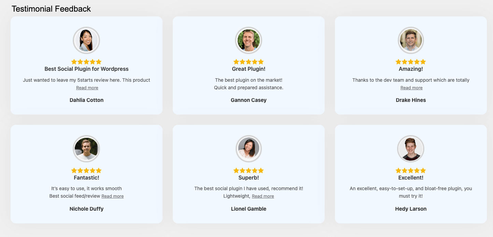Click the Testimonial Feedback heading

(51, 9)
